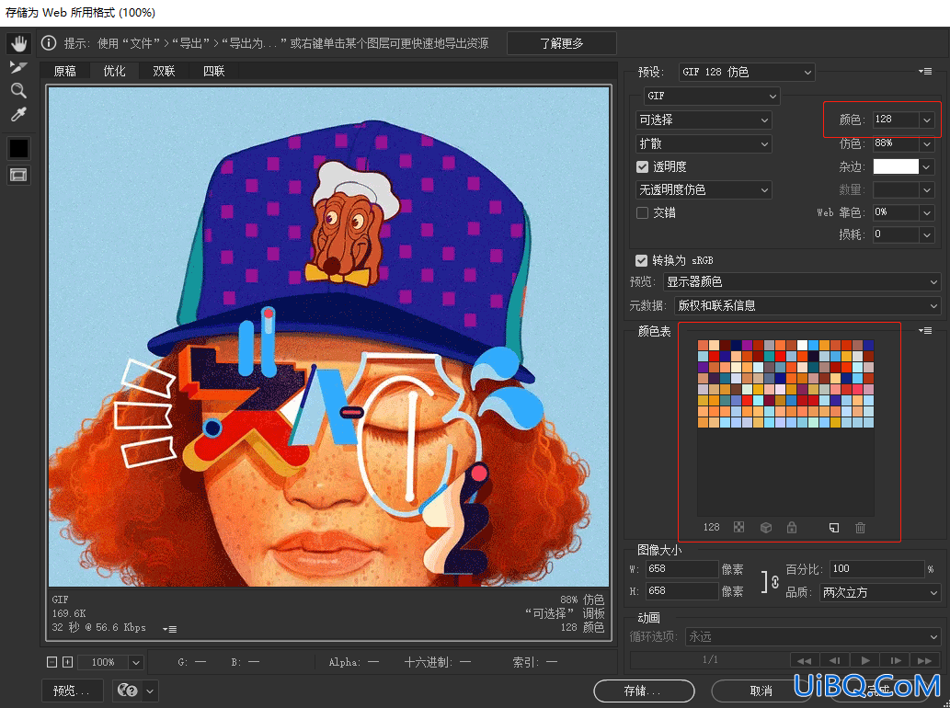950x708 pixels.
Task: Switch to the 双联 tab
Action: pos(165,71)
